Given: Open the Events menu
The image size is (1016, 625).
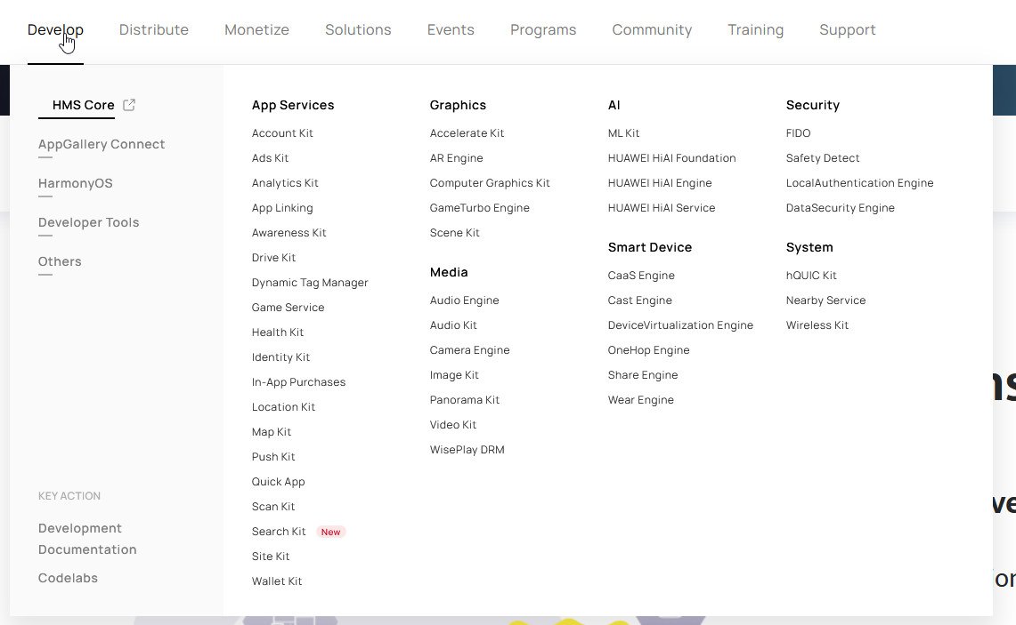Looking at the screenshot, I should pos(451,29).
